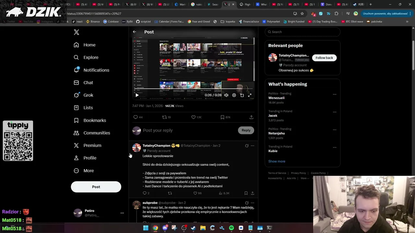
Task: View analytics of TotalnyChampion's reply, 8.3K
Action: [x=224, y=193]
